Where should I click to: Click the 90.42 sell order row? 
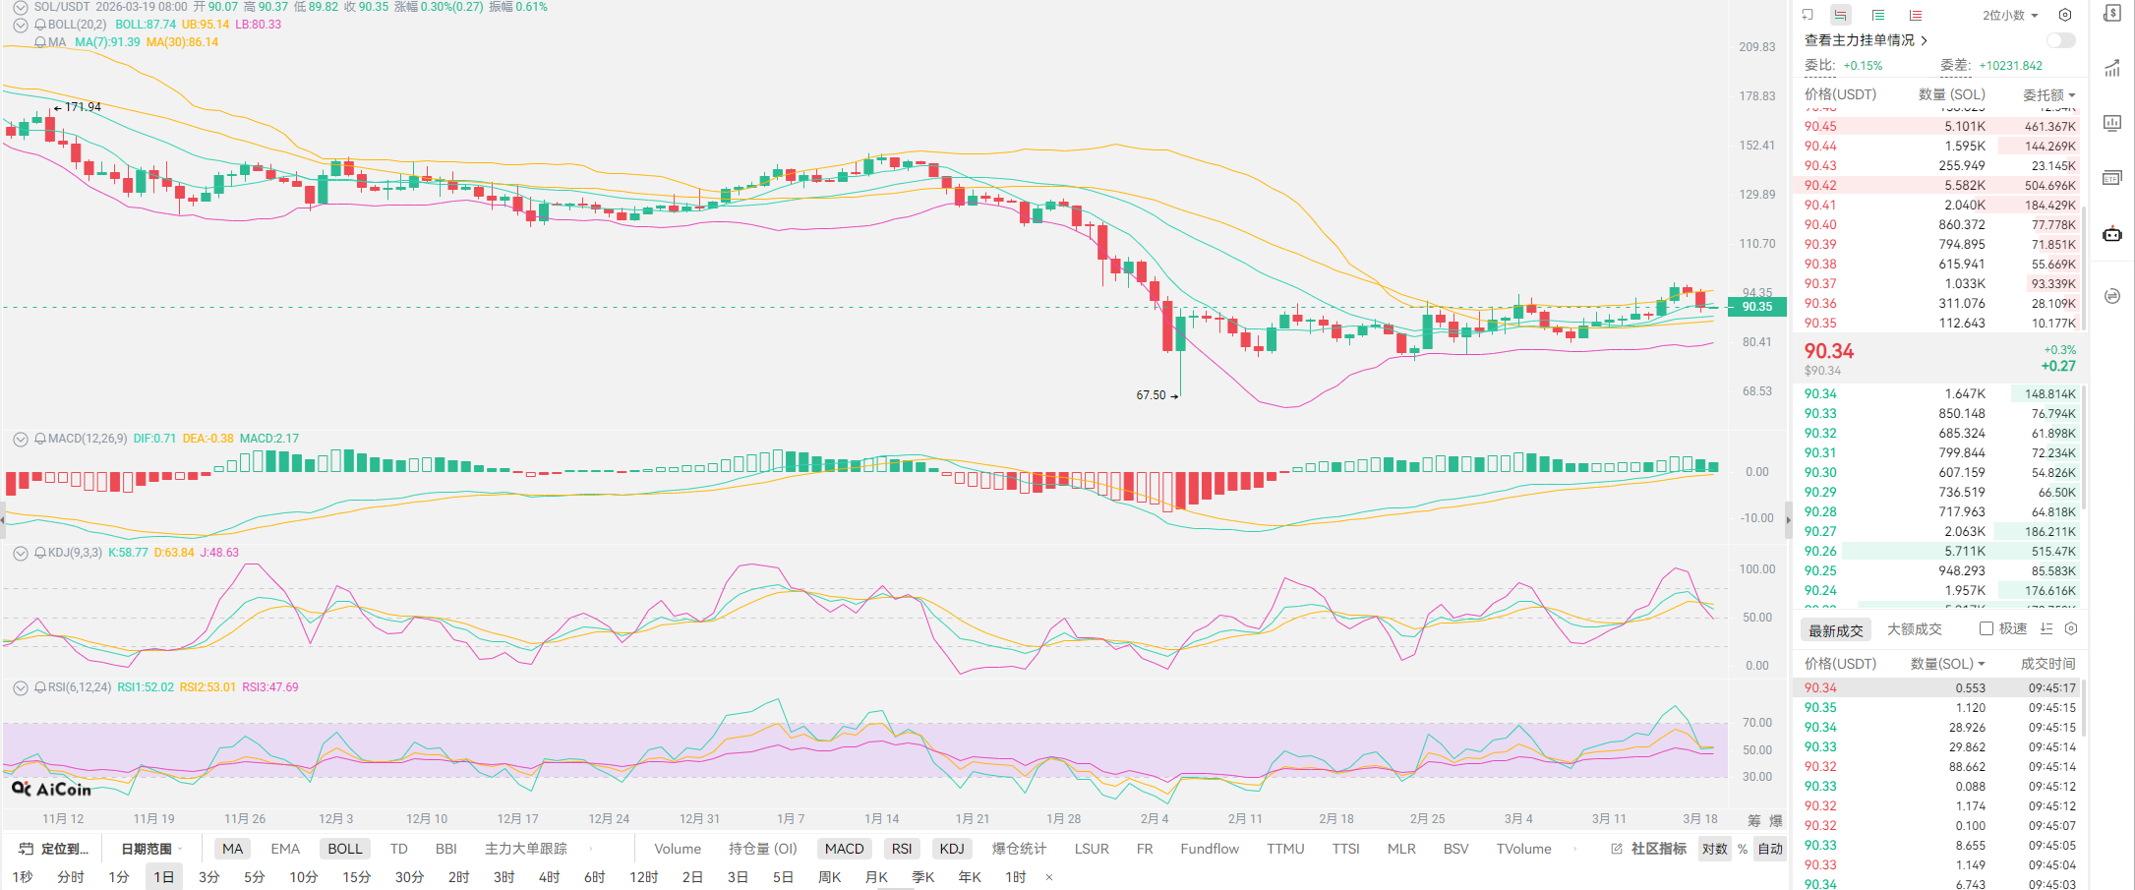click(1937, 185)
